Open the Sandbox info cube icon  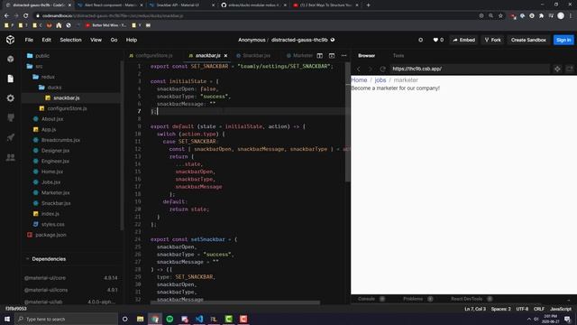(10, 59)
